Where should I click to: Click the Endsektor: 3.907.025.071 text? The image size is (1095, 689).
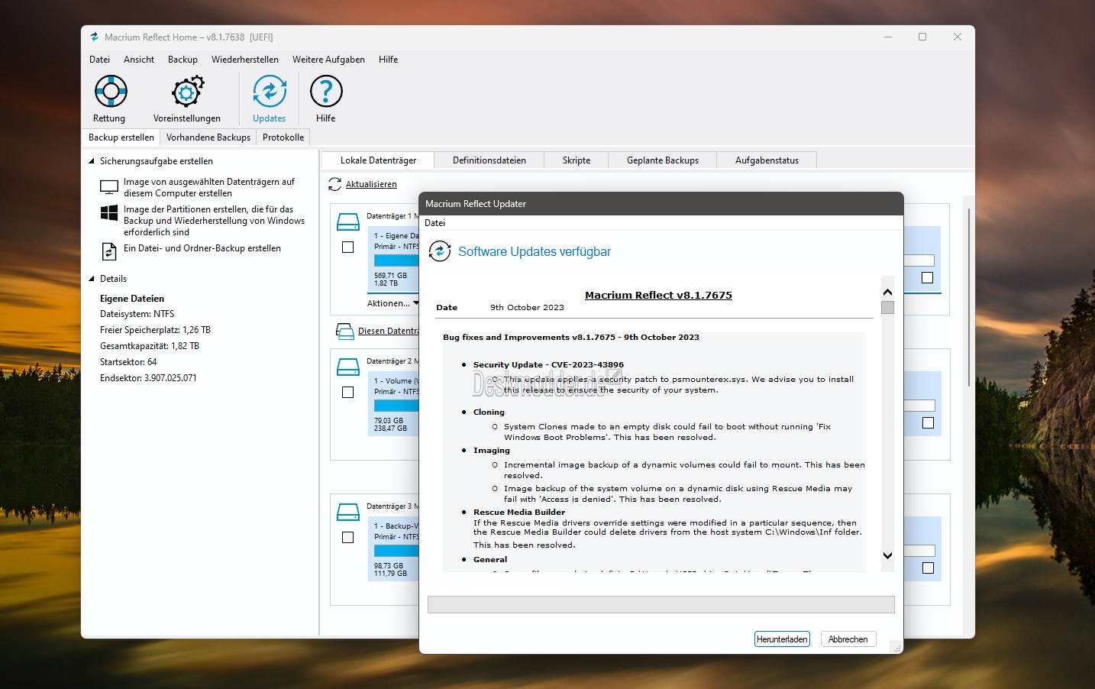click(148, 378)
